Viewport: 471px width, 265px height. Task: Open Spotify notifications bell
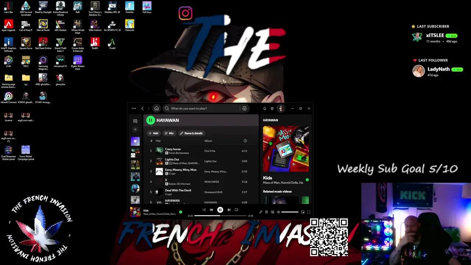pos(265,108)
